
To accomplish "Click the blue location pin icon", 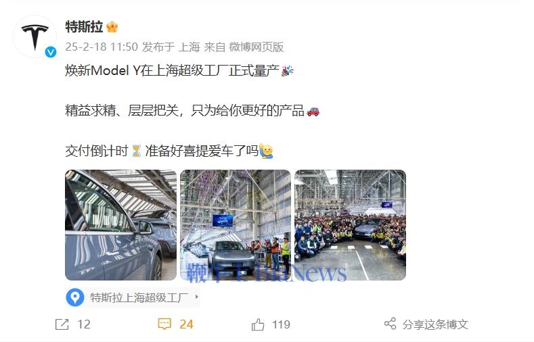I will (75, 297).
